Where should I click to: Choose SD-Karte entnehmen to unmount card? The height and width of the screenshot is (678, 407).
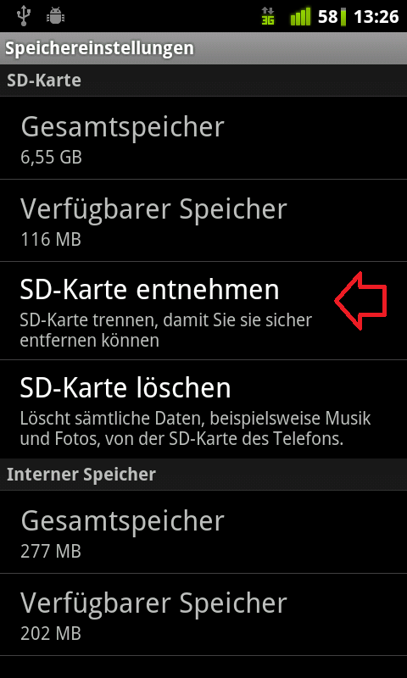coord(203,311)
